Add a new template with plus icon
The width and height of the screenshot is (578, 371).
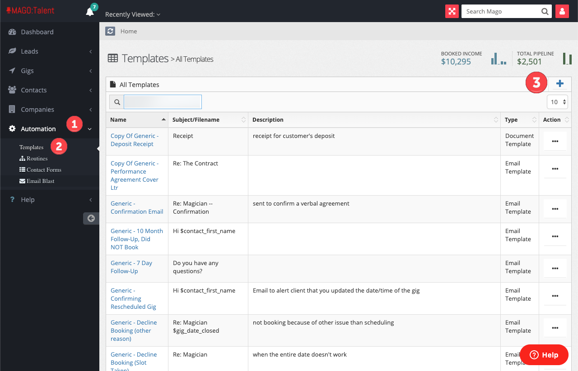click(560, 84)
